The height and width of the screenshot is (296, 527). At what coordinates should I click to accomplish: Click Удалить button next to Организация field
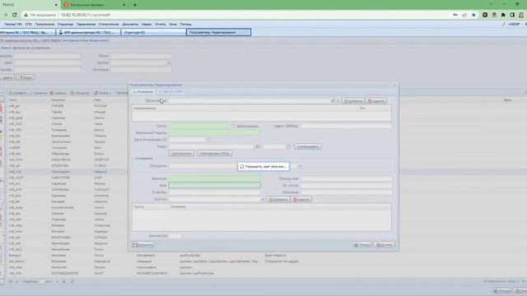point(376,101)
